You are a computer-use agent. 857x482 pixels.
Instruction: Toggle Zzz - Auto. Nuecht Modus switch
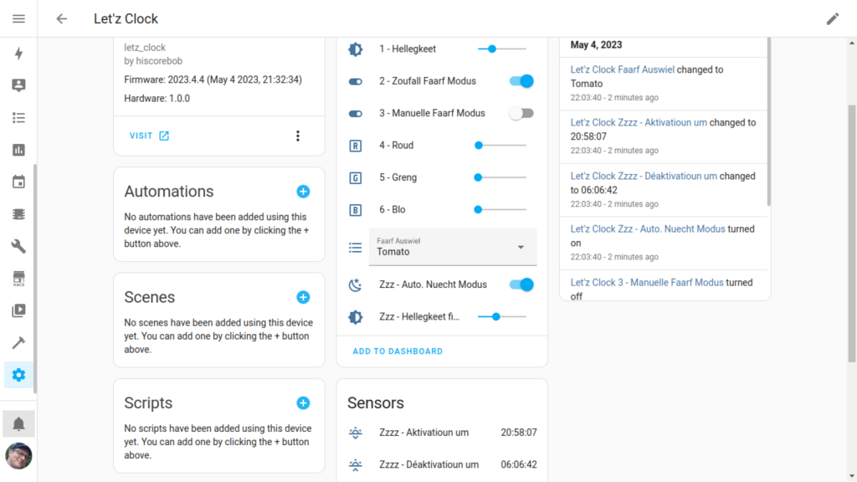[521, 285]
